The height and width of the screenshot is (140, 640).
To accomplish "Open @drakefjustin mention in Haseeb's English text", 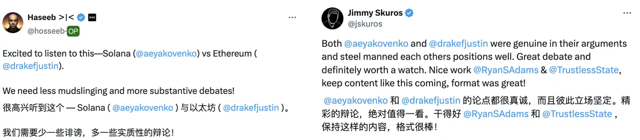I will pyautogui.click(x=31, y=66).
